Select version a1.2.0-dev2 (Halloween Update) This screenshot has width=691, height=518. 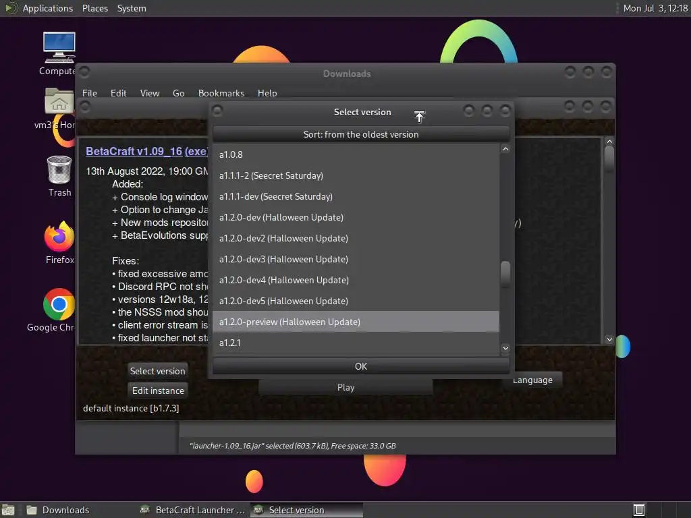tap(356, 238)
